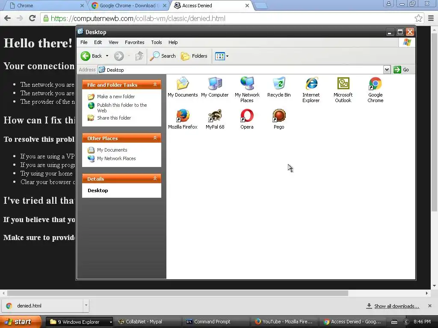This screenshot has height=328, width=438.
Task: Click the Windows Start button
Action: (21, 322)
